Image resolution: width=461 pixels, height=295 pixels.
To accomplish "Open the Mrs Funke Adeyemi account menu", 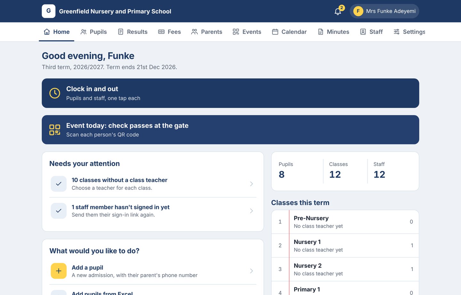I will (384, 11).
